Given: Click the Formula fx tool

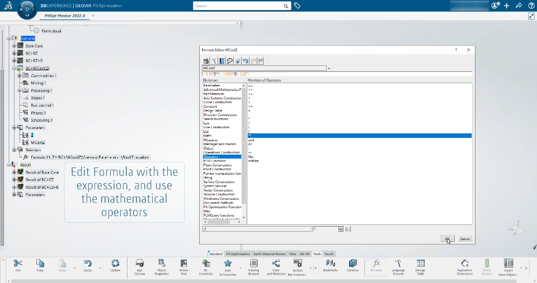Looking at the screenshot, I should click(376, 265).
